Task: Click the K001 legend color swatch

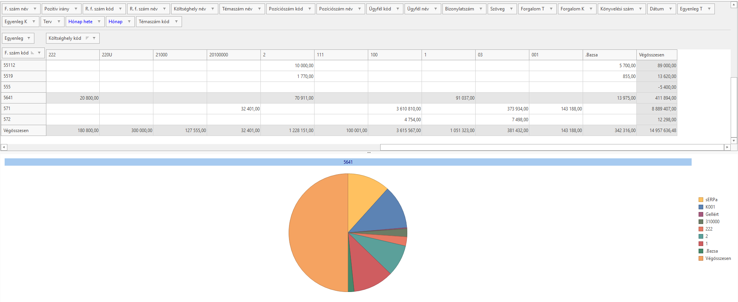Action: (x=701, y=207)
